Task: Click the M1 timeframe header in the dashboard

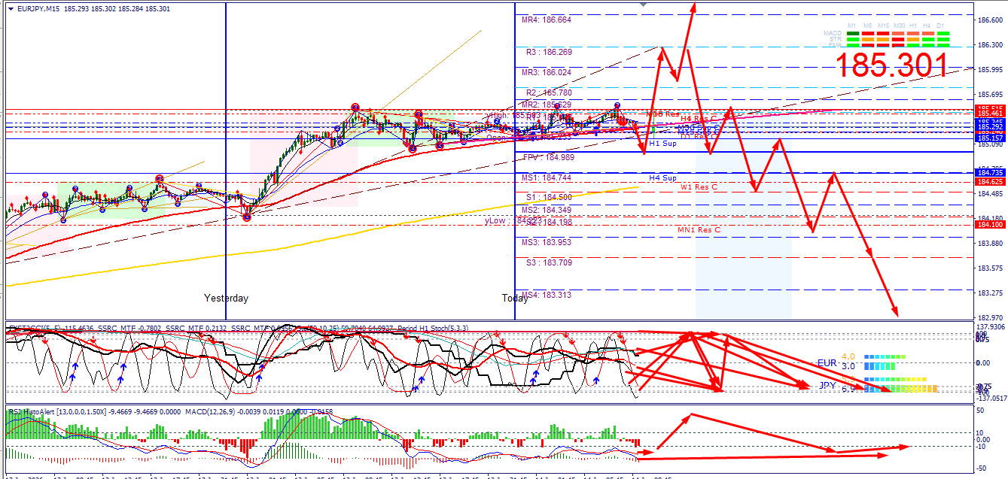Action: click(x=852, y=26)
